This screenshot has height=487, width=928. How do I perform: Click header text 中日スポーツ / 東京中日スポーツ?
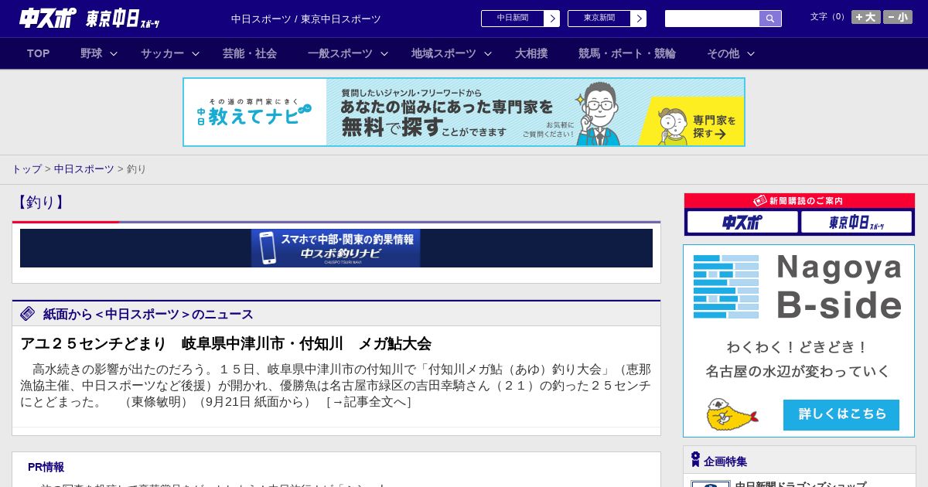[x=306, y=19]
